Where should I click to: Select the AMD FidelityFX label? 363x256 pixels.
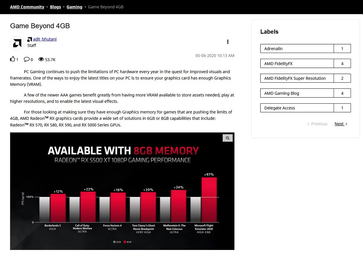click(x=297, y=63)
